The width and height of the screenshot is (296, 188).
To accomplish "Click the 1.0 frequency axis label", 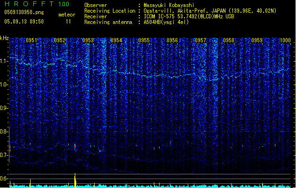I will [x=4, y=85].
